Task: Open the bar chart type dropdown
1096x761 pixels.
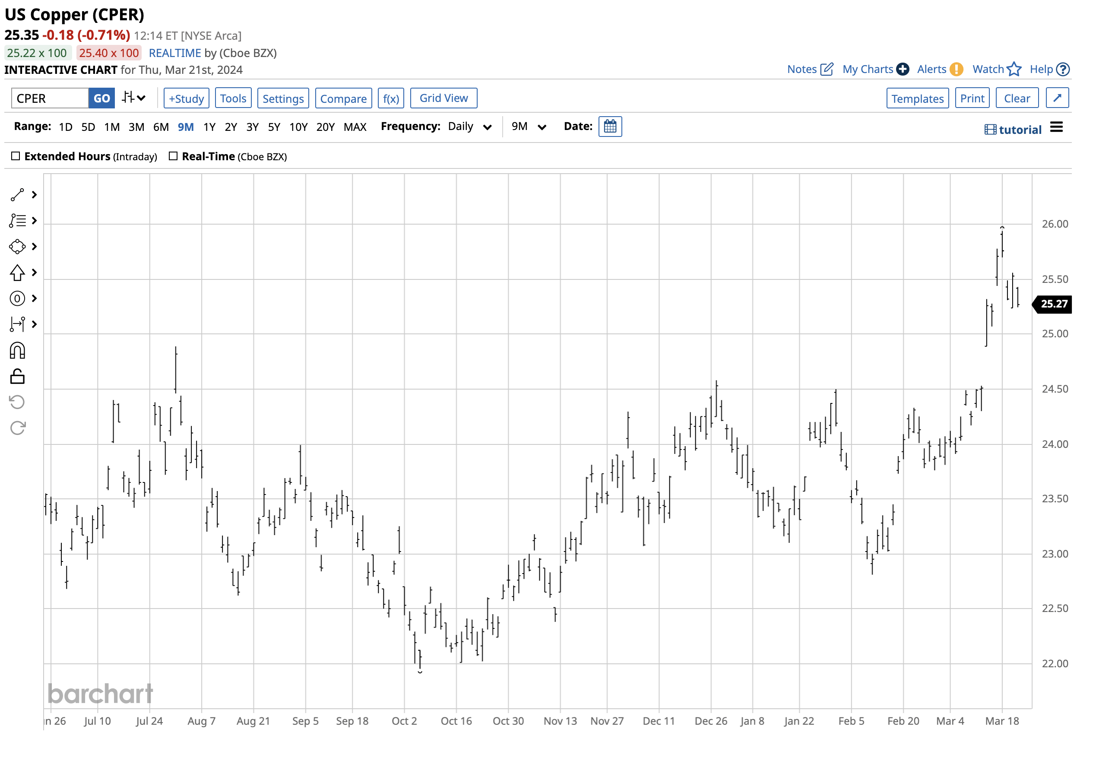Action: [x=133, y=98]
